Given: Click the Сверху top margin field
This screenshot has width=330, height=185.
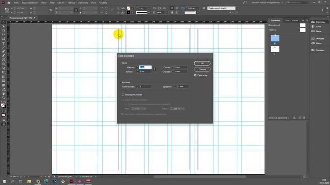Looking at the screenshot, I should (145, 67).
